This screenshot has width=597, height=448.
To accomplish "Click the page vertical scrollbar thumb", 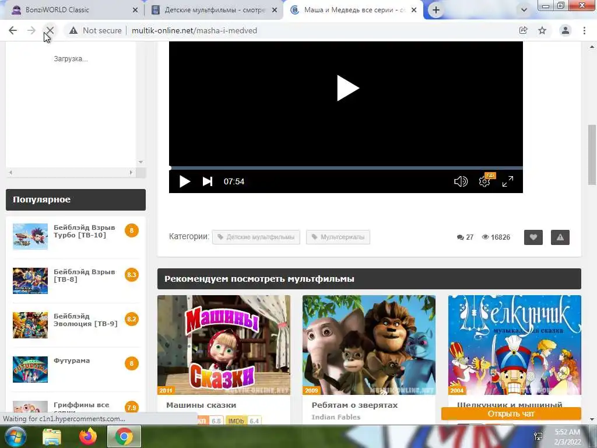I will tap(592, 154).
